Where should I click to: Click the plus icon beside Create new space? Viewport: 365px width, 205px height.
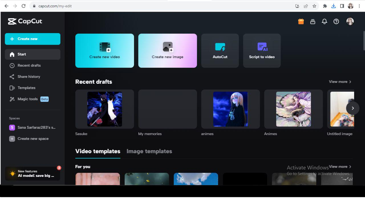[x=12, y=139]
